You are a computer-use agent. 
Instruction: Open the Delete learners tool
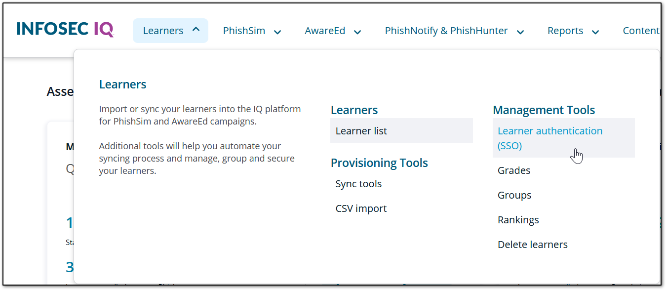(532, 244)
